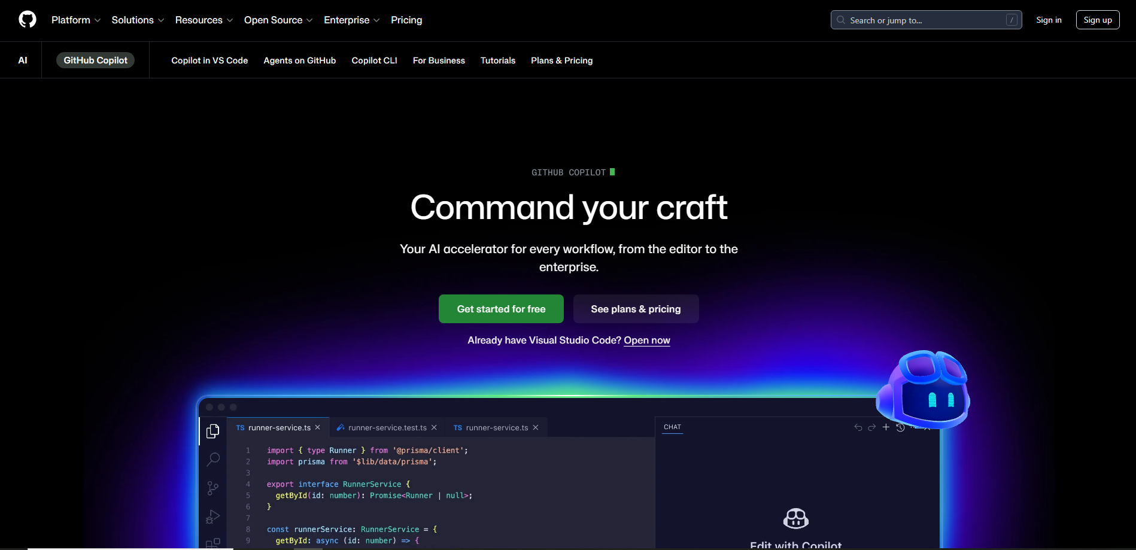
Task: Select the CHAT panel tab
Action: [672, 427]
